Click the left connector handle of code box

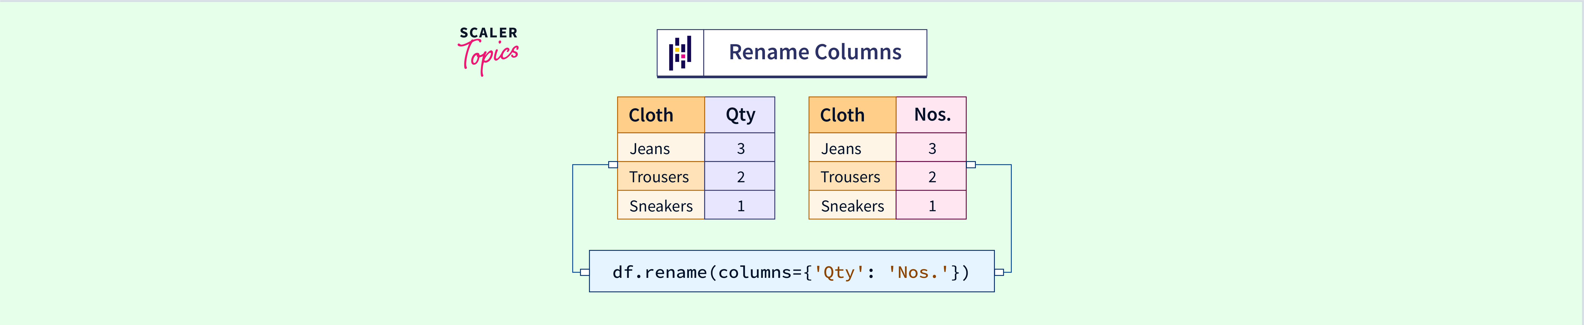pos(584,272)
